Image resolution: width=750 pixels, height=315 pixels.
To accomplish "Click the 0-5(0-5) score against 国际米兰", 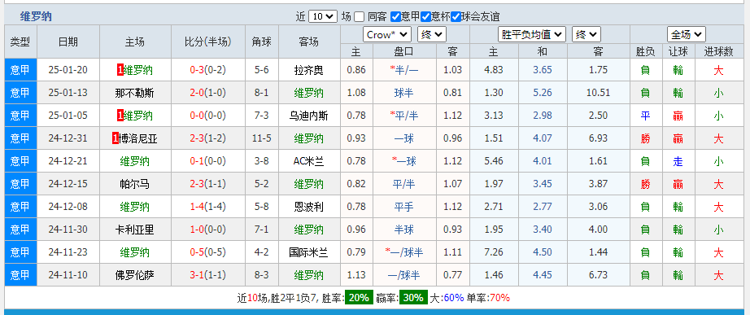I will 207,252.
